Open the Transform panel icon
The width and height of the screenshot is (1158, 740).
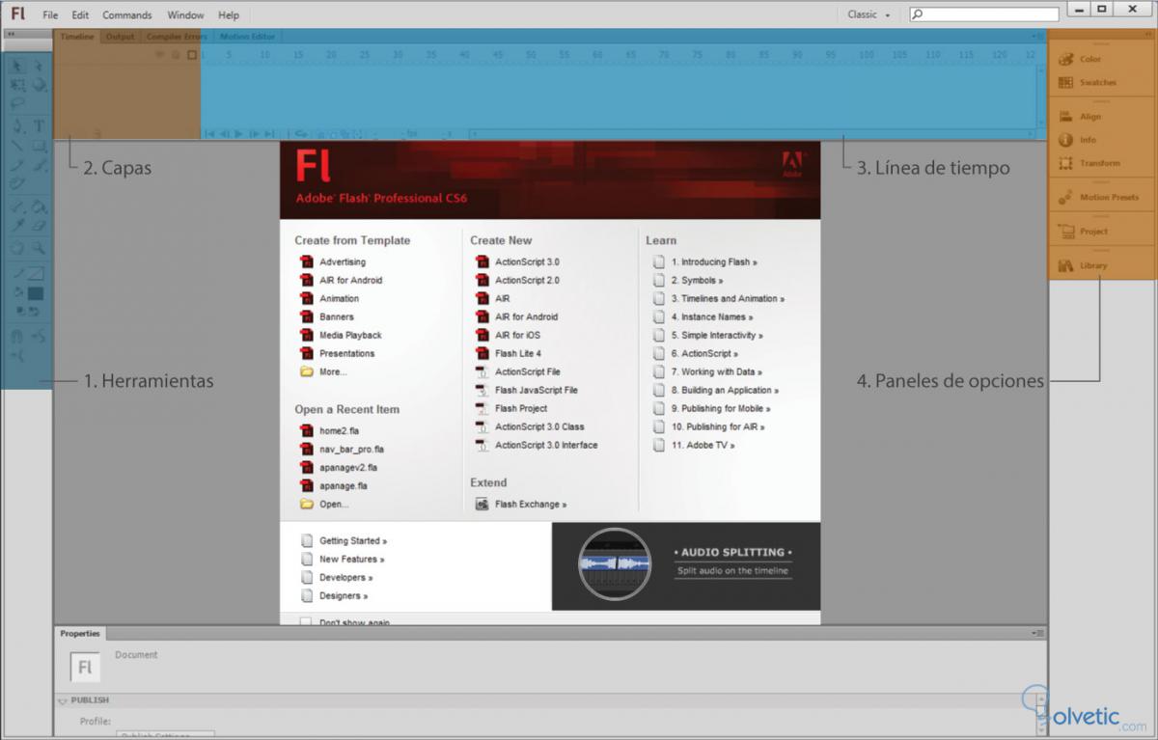(x=1065, y=163)
